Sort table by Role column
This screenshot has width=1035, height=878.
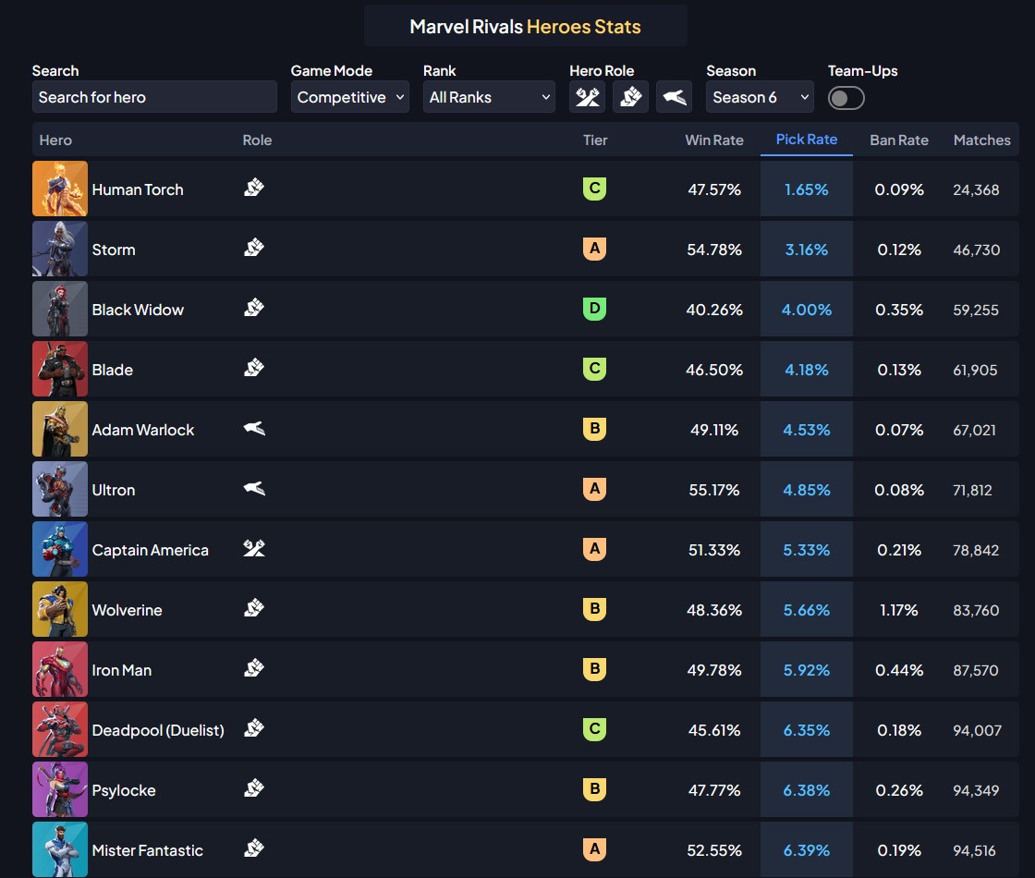click(x=257, y=140)
